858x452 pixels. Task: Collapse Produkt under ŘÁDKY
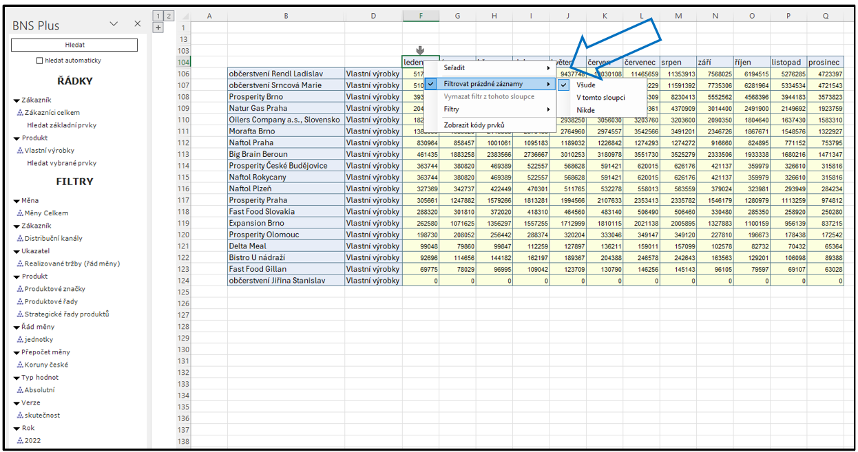coord(17,138)
